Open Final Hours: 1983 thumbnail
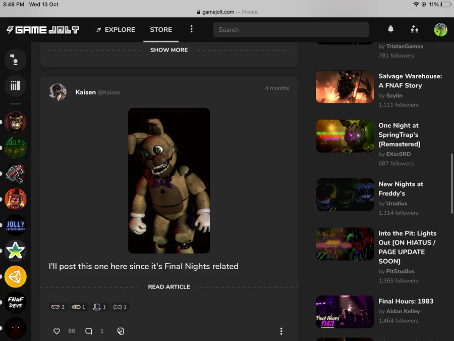 (345, 312)
